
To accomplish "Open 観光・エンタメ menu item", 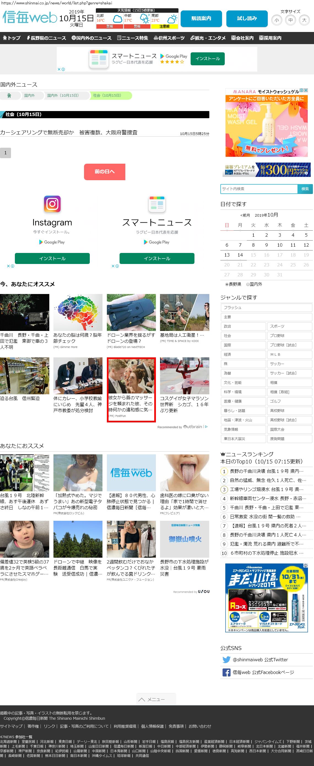I will click(x=208, y=38).
